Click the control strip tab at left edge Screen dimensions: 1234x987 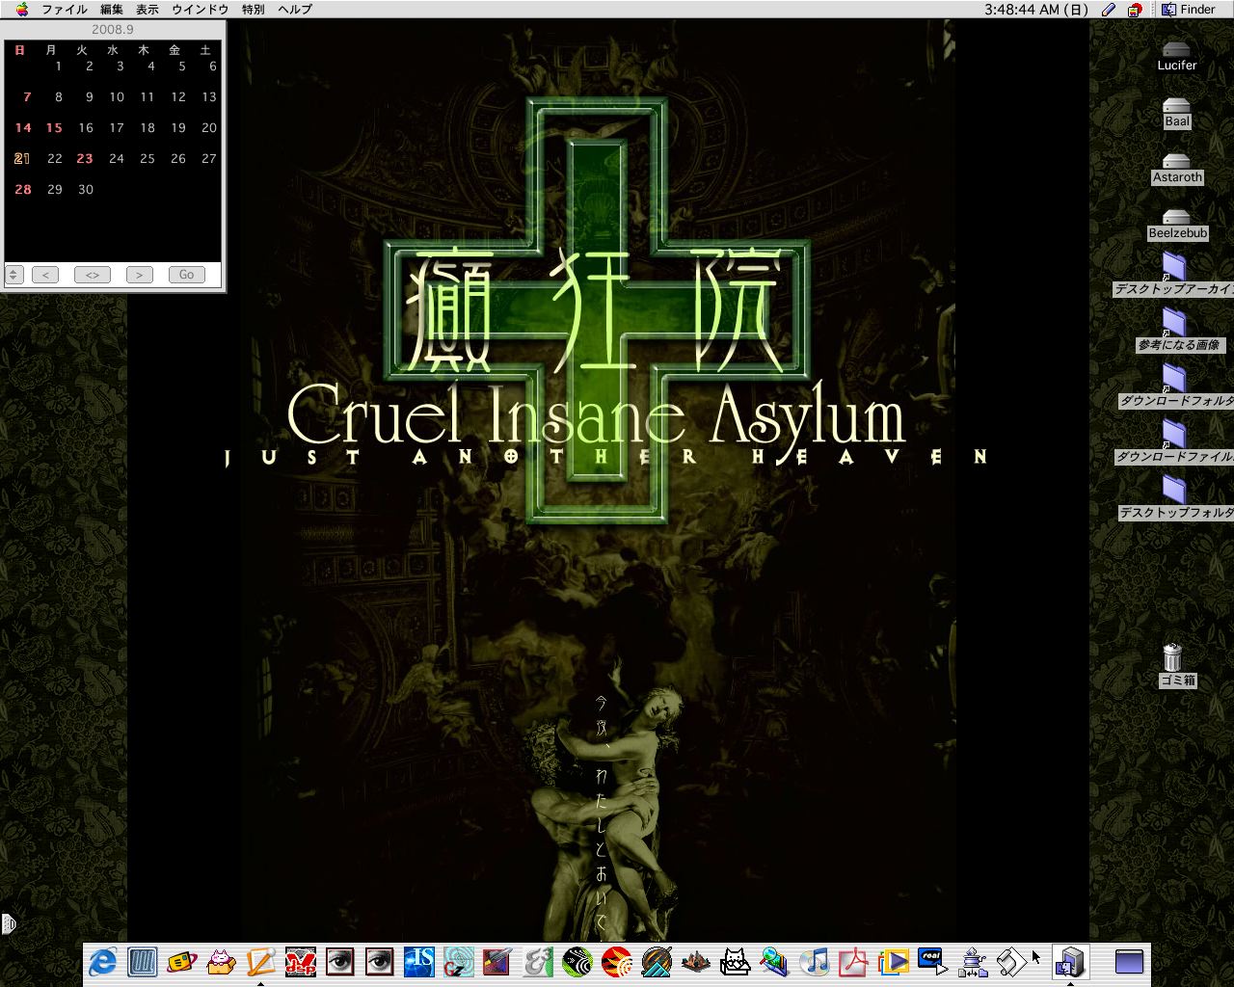[8, 924]
